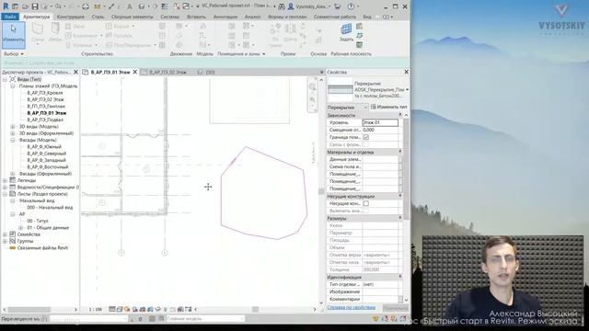Screen dimensions: 589x331
Task: Click the detail level icon in view control bar
Action: tap(112, 309)
